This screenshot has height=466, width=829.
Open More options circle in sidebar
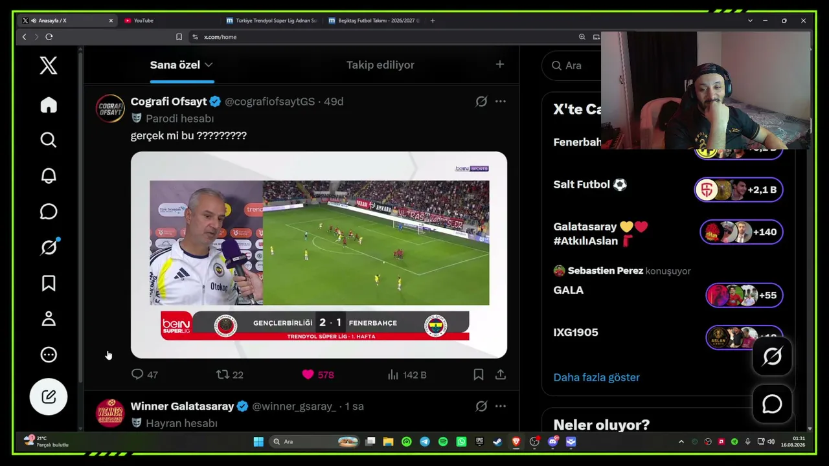(49, 355)
